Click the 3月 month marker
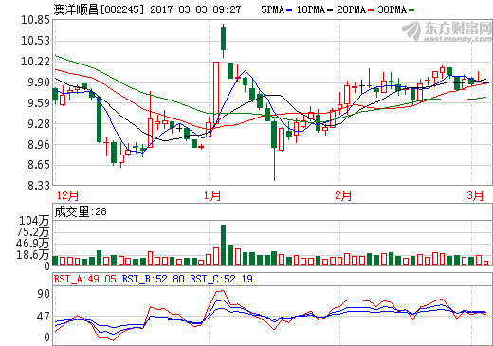493x346 pixels. (x=475, y=195)
